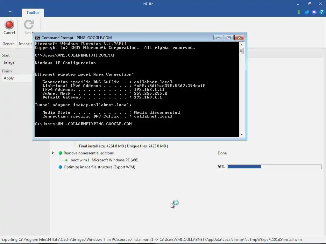The width and height of the screenshot is (326, 244).
Task: Click the blue Help question mark icon
Action: [x=322, y=12]
